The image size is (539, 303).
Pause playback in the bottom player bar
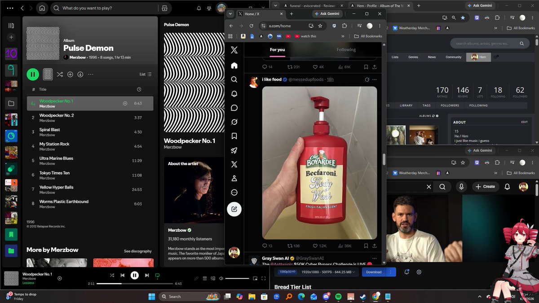(134, 275)
